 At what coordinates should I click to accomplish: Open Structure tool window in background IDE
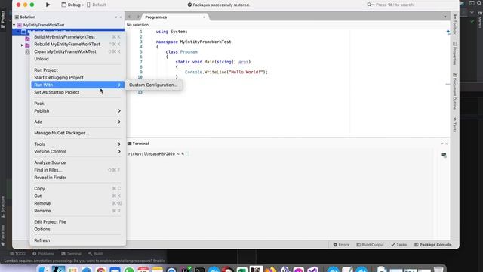[x=3, y=207]
